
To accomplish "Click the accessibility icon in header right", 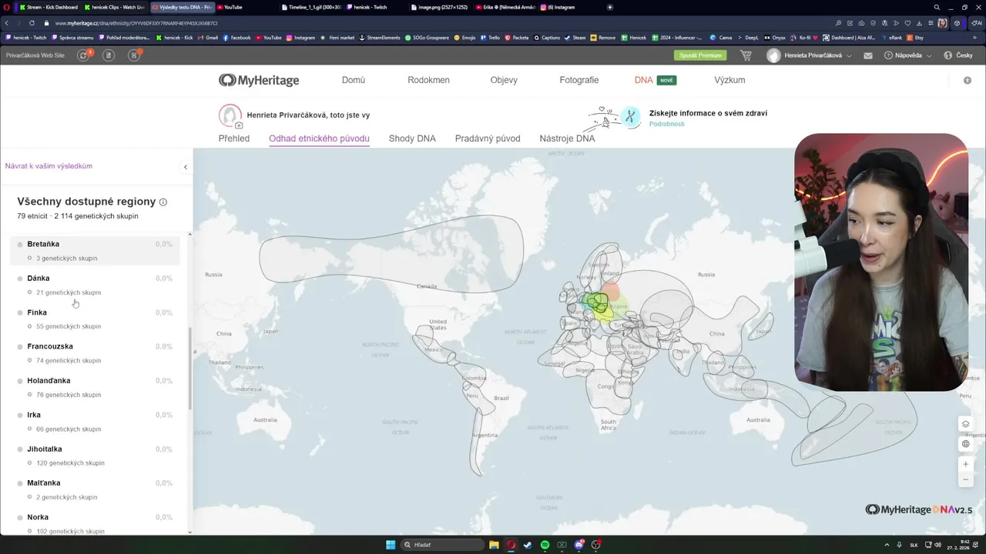I will [x=968, y=80].
